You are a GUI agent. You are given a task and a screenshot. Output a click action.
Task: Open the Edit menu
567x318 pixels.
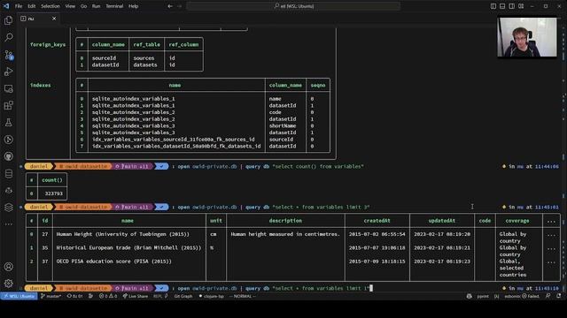pyautogui.click(x=32, y=6)
